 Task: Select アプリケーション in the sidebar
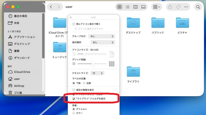point(22,37)
